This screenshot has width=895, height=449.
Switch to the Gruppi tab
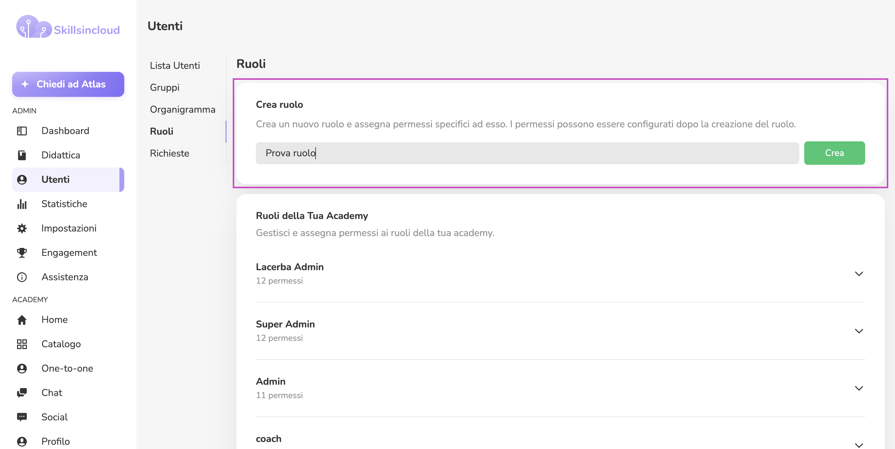[x=165, y=87]
